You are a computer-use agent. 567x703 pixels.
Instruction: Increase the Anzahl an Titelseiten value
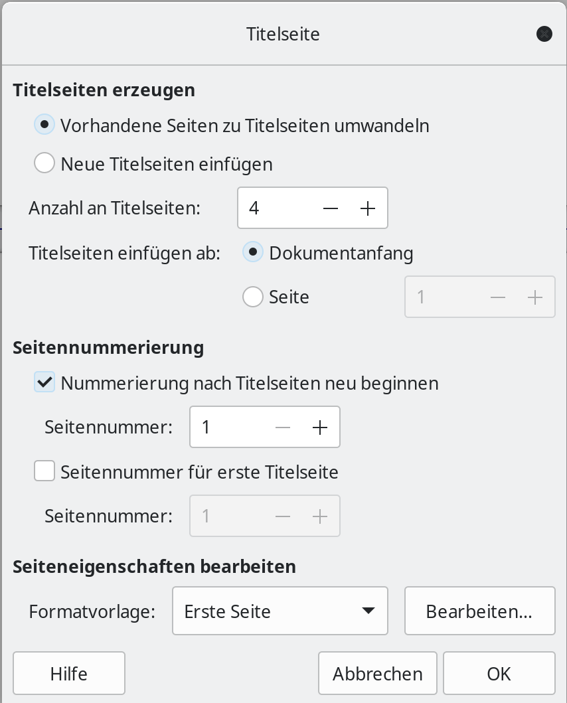[x=368, y=208]
